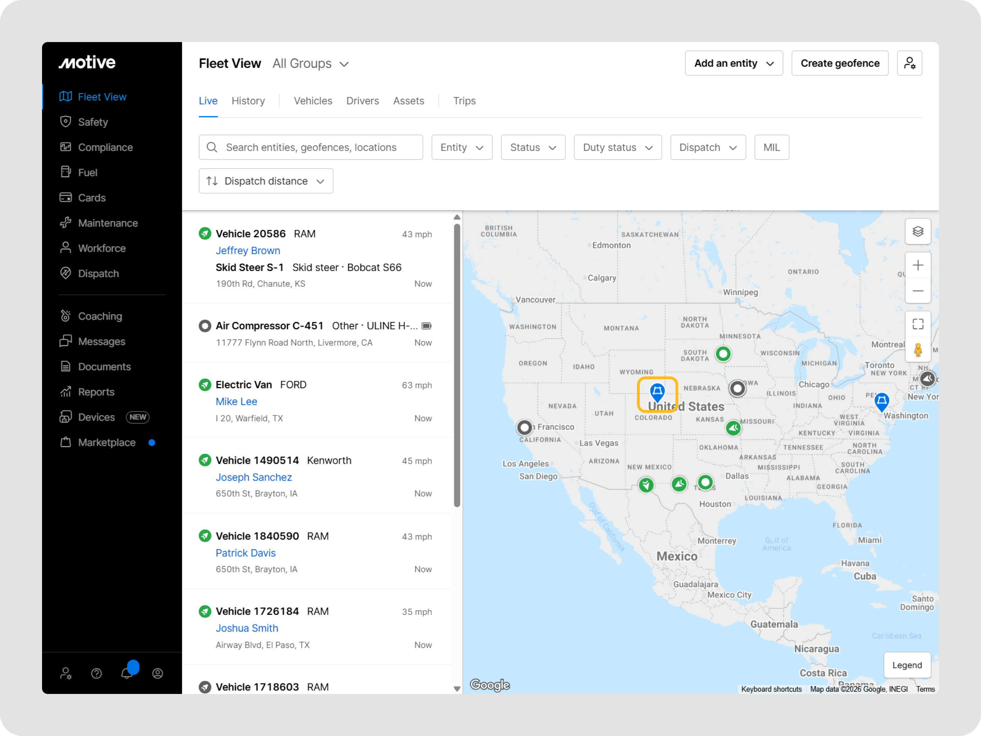Open the All Groups selector
Image resolution: width=981 pixels, height=736 pixels.
click(310, 63)
